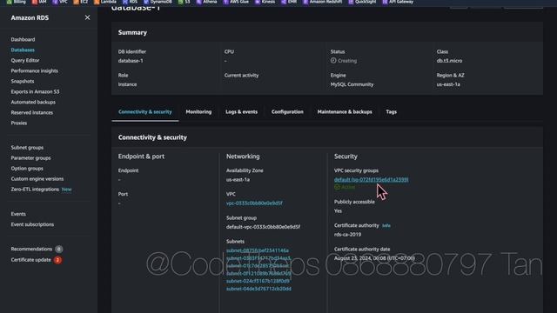Open Databases in the sidebar

click(23, 50)
